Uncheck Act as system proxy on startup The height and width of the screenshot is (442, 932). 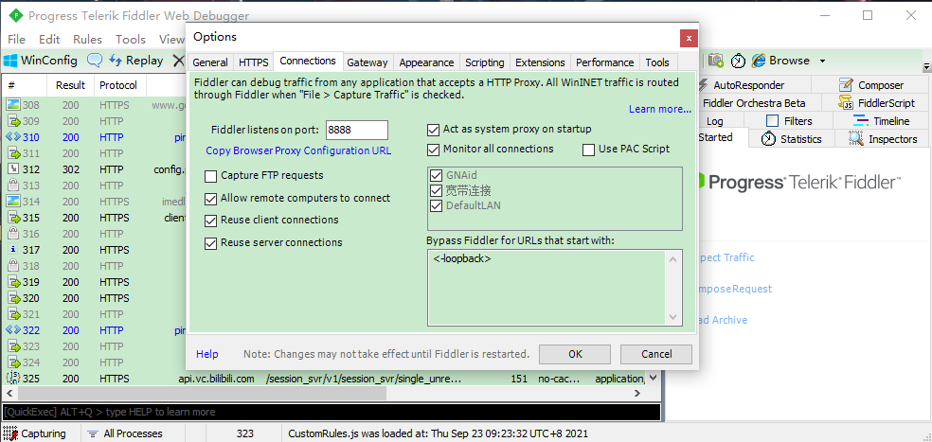(433, 130)
